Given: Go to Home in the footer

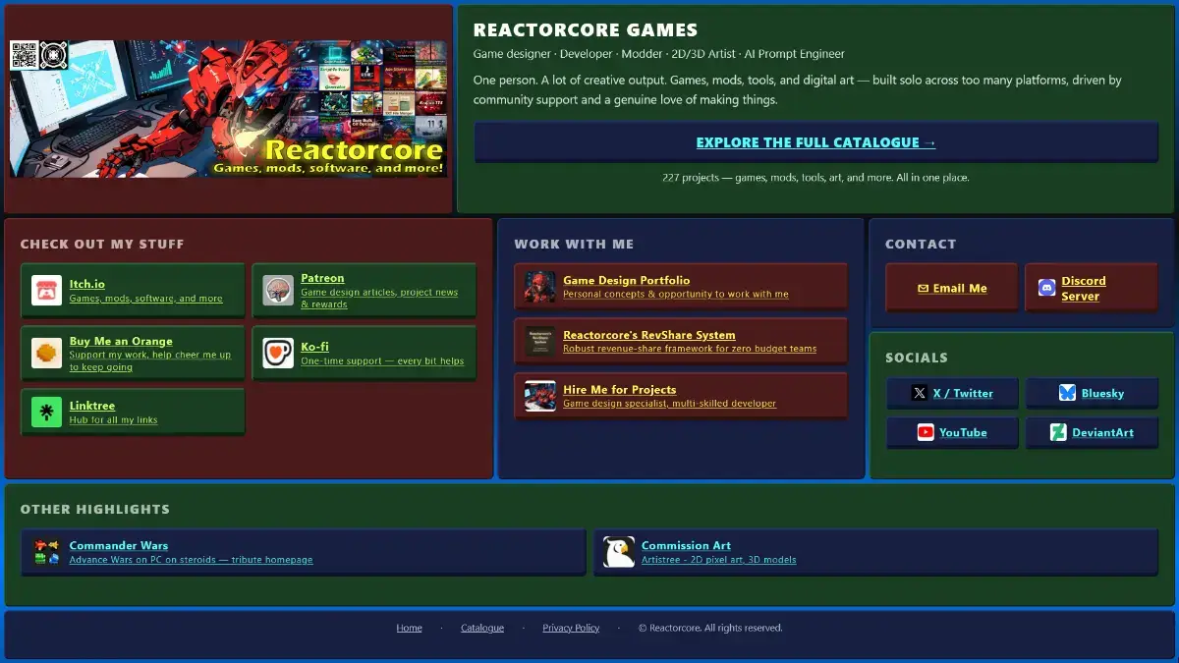Looking at the screenshot, I should [409, 628].
